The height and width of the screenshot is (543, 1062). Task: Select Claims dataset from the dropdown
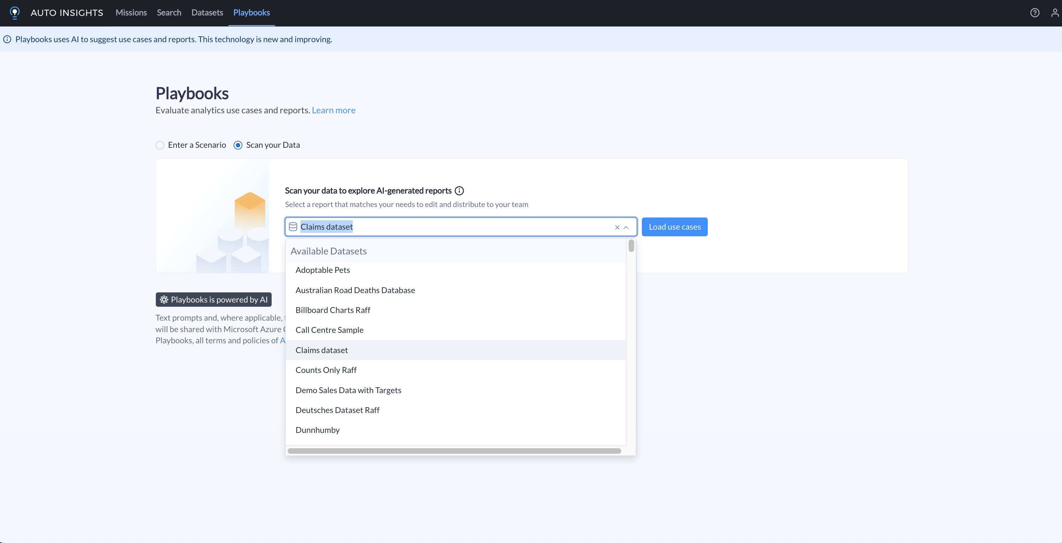[x=321, y=350]
